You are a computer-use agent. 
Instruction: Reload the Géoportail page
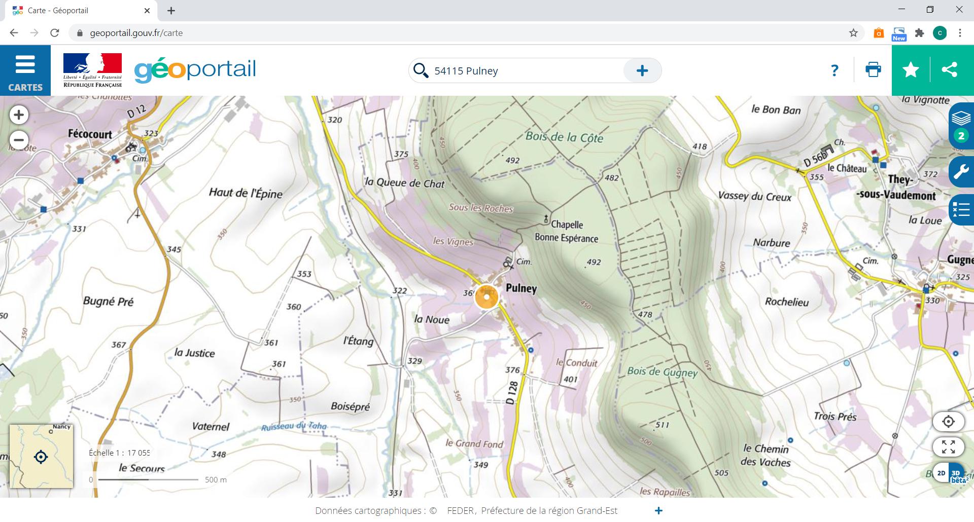coord(55,33)
